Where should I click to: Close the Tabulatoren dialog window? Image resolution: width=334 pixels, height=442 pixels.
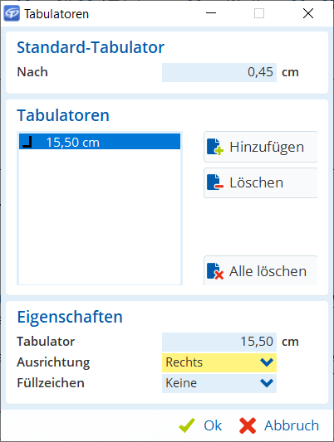pyautogui.click(x=308, y=13)
